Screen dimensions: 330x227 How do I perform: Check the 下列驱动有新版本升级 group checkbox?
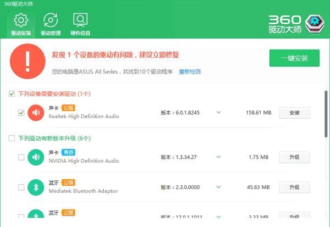tap(12, 138)
